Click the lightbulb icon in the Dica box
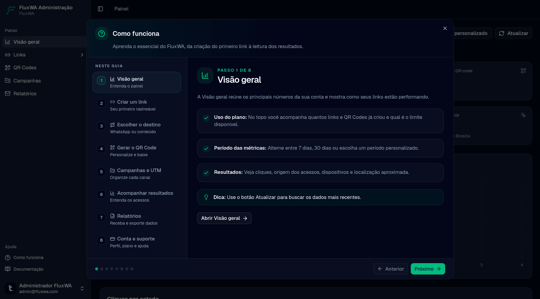The height and width of the screenshot is (299, 540). [x=206, y=197]
